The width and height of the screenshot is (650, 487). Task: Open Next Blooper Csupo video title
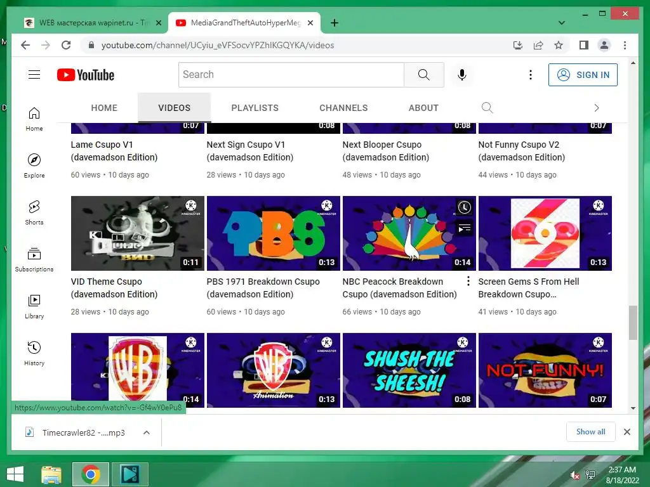[385, 151]
